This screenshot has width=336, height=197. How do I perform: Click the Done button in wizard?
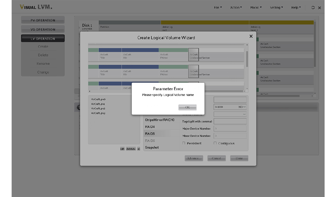tap(239, 158)
